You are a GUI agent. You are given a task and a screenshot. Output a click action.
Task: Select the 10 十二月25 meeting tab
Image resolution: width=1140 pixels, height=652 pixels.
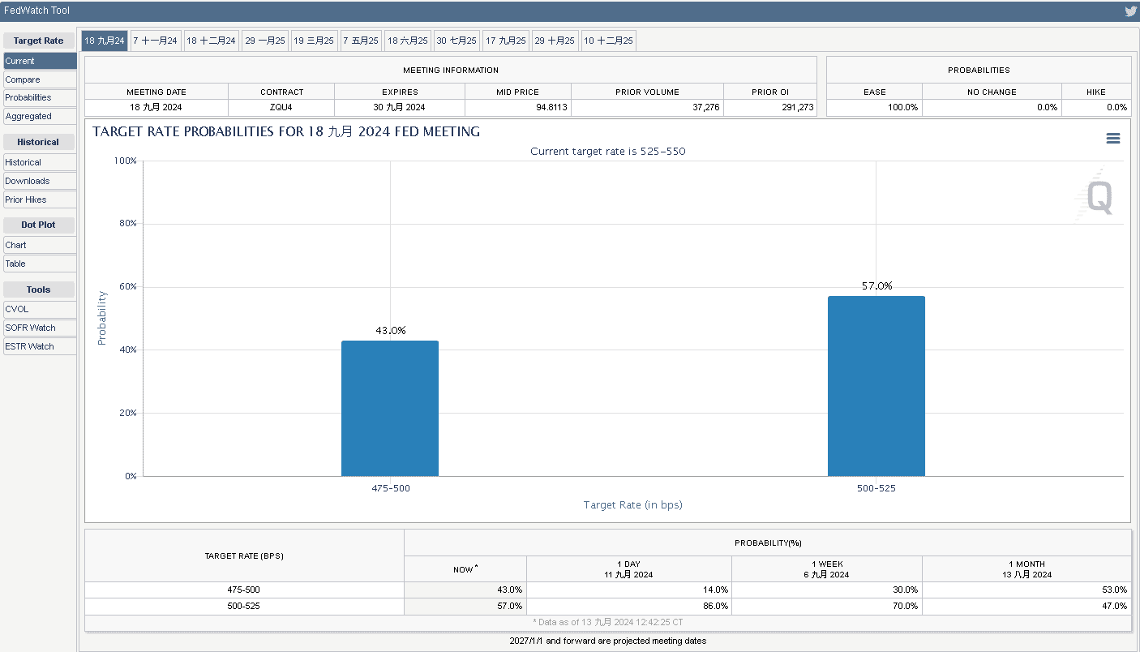pos(608,41)
